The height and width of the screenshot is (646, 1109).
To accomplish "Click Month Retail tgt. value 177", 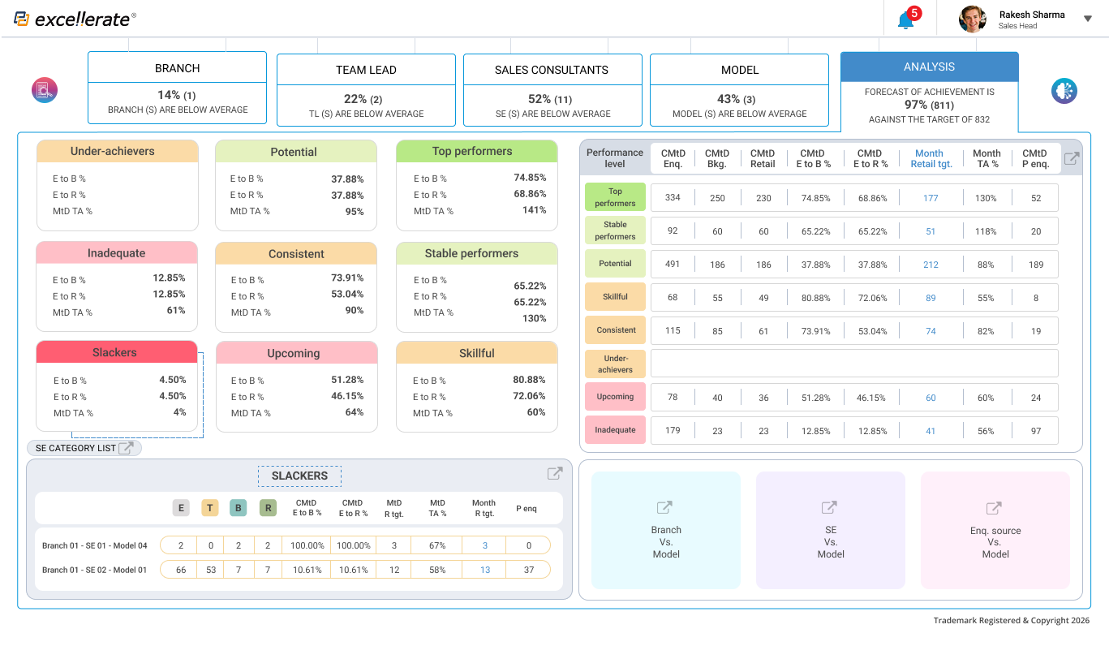I will pyautogui.click(x=931, y=198).
